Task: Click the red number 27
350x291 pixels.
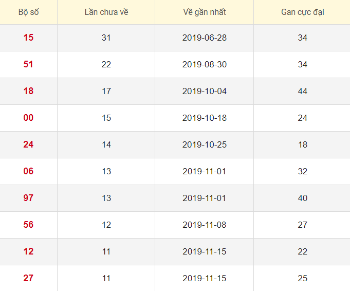Action: 28,279
